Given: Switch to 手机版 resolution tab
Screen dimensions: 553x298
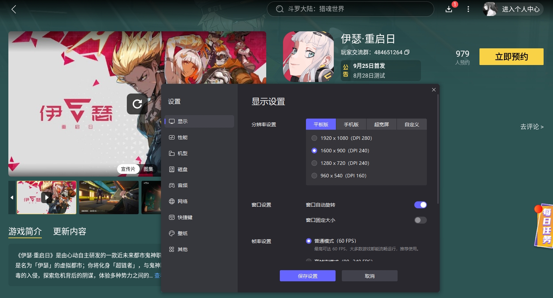Looking at the screenshot, I should coord(351,124).
